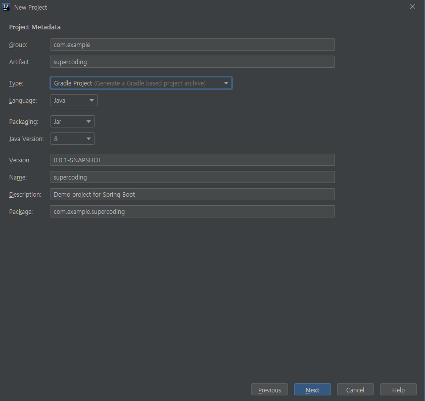Cancel the new project wizard

(x=355, y=389)
